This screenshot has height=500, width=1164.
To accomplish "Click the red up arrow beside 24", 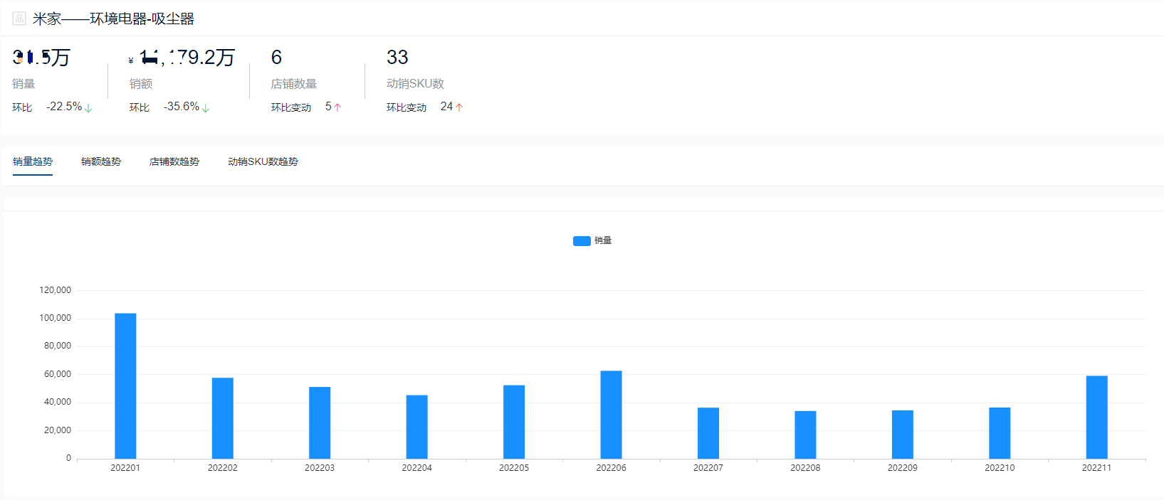I will pos(459,107).
